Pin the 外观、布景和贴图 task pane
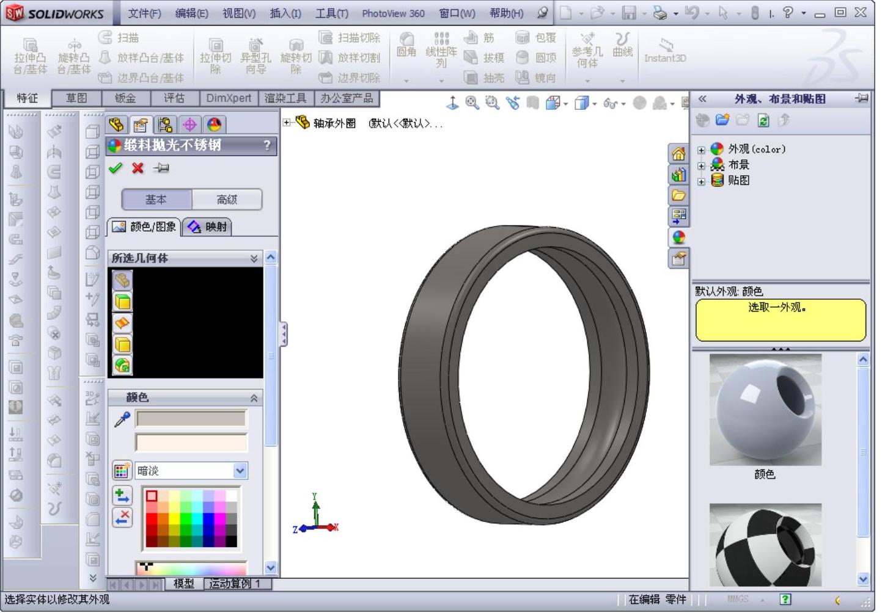 coord(862,98)
